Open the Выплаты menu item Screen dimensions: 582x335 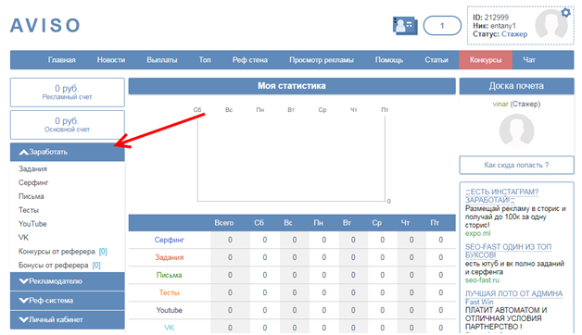pos(162,60)
